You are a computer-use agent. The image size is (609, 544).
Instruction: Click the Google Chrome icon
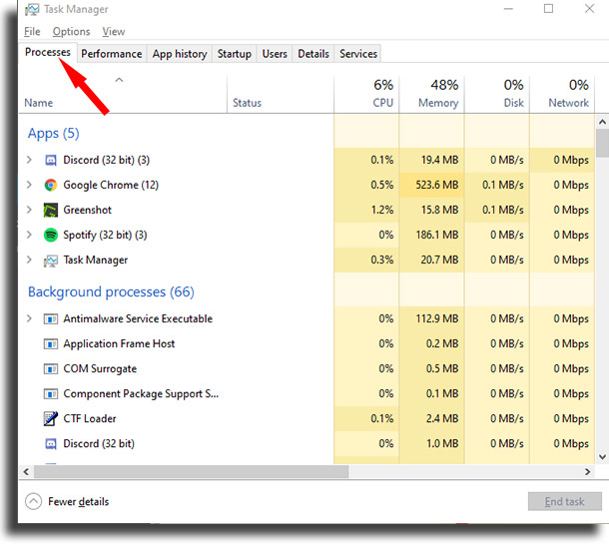(51, 185)
